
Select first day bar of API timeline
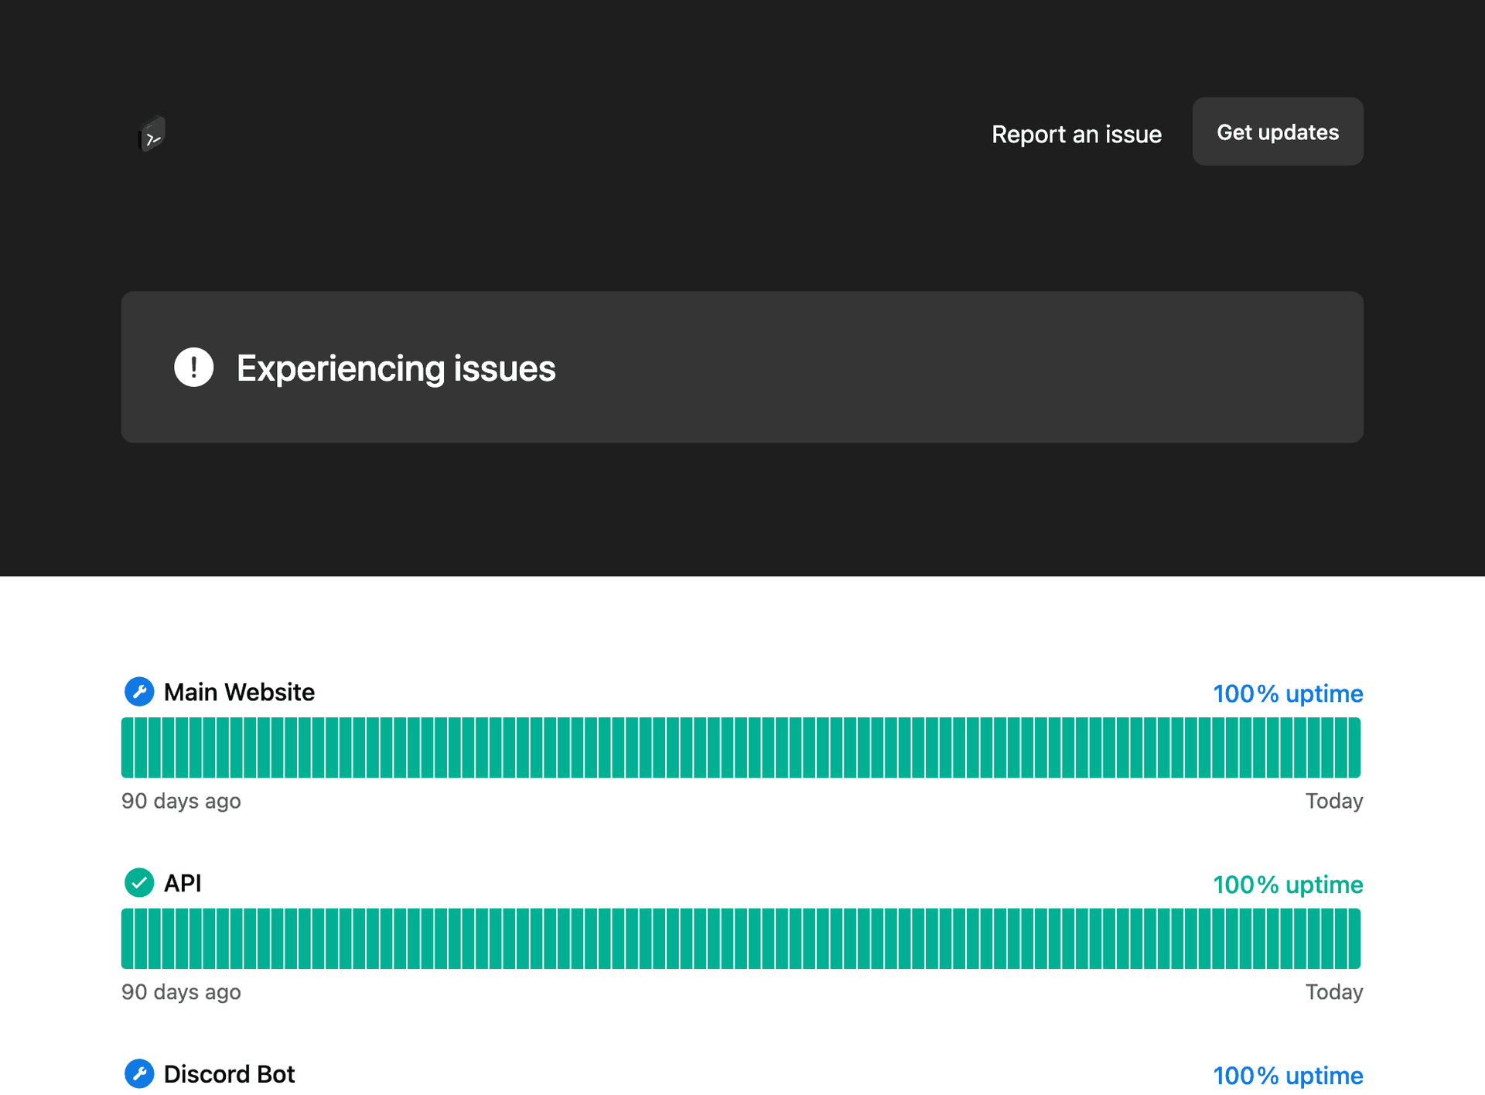click(127, 939)
